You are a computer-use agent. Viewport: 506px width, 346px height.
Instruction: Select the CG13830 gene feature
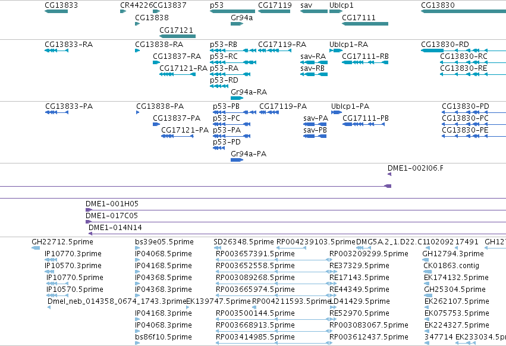pyautogui.click(x=463, y=11)
